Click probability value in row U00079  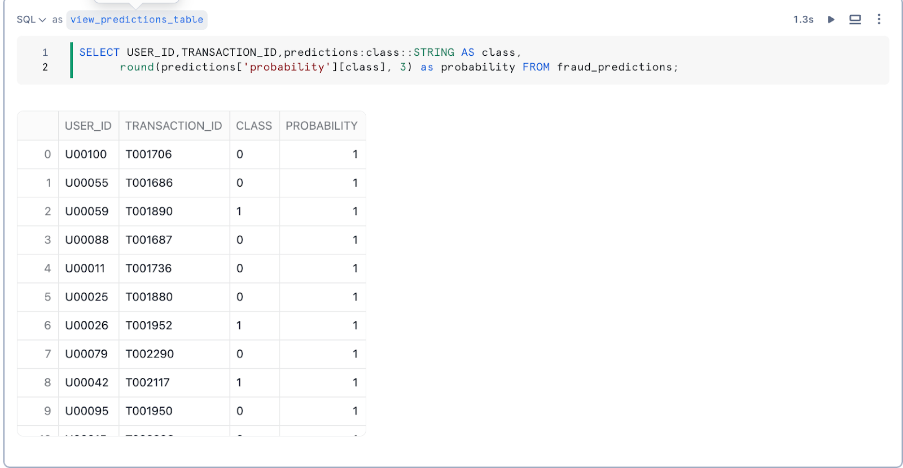pyautogui.click(x=355, y=354)
